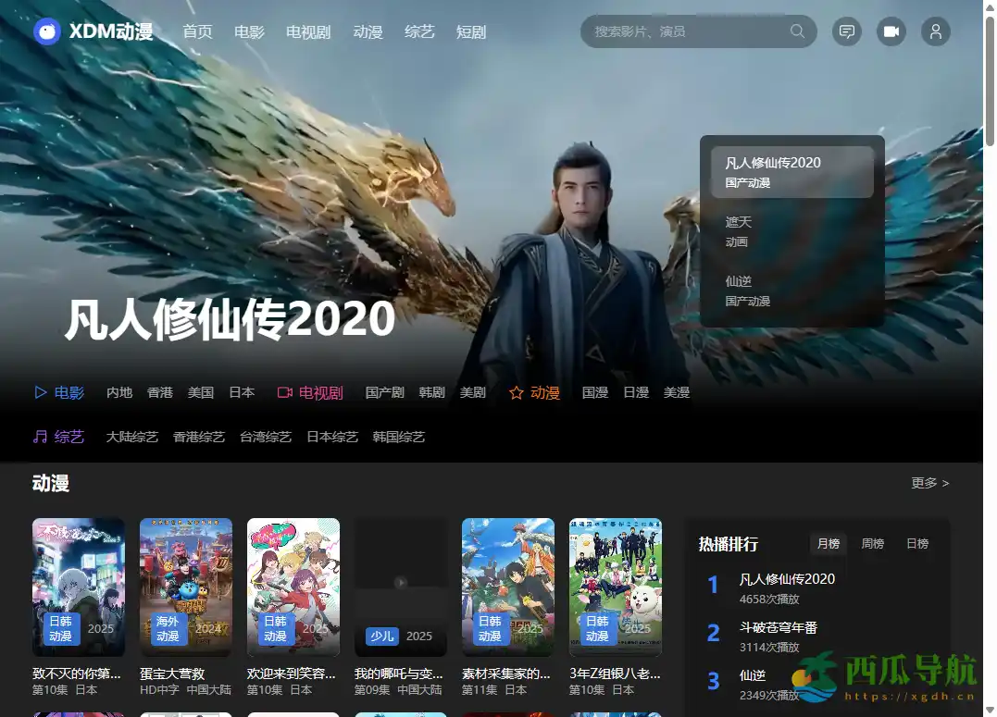This screenshot has height=717, width=997.
Task: Click the 蛋宝大营救 poster thumbnail
Action: (185, 587)
